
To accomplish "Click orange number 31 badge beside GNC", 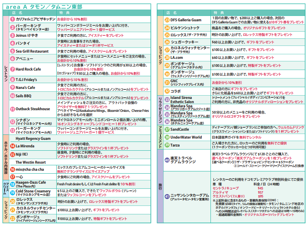I will coord(167,82).
